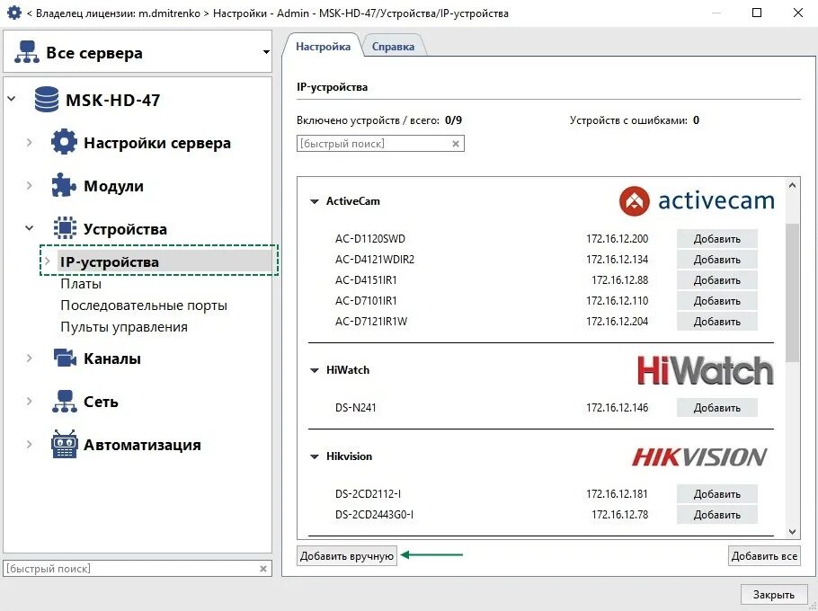Expand the Автоматизация tree node

tap(29, 444)
